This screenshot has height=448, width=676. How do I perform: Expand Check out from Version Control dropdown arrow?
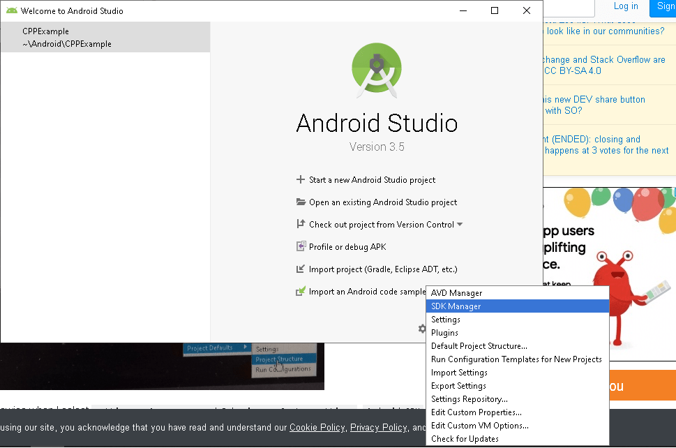pos(460,224)
